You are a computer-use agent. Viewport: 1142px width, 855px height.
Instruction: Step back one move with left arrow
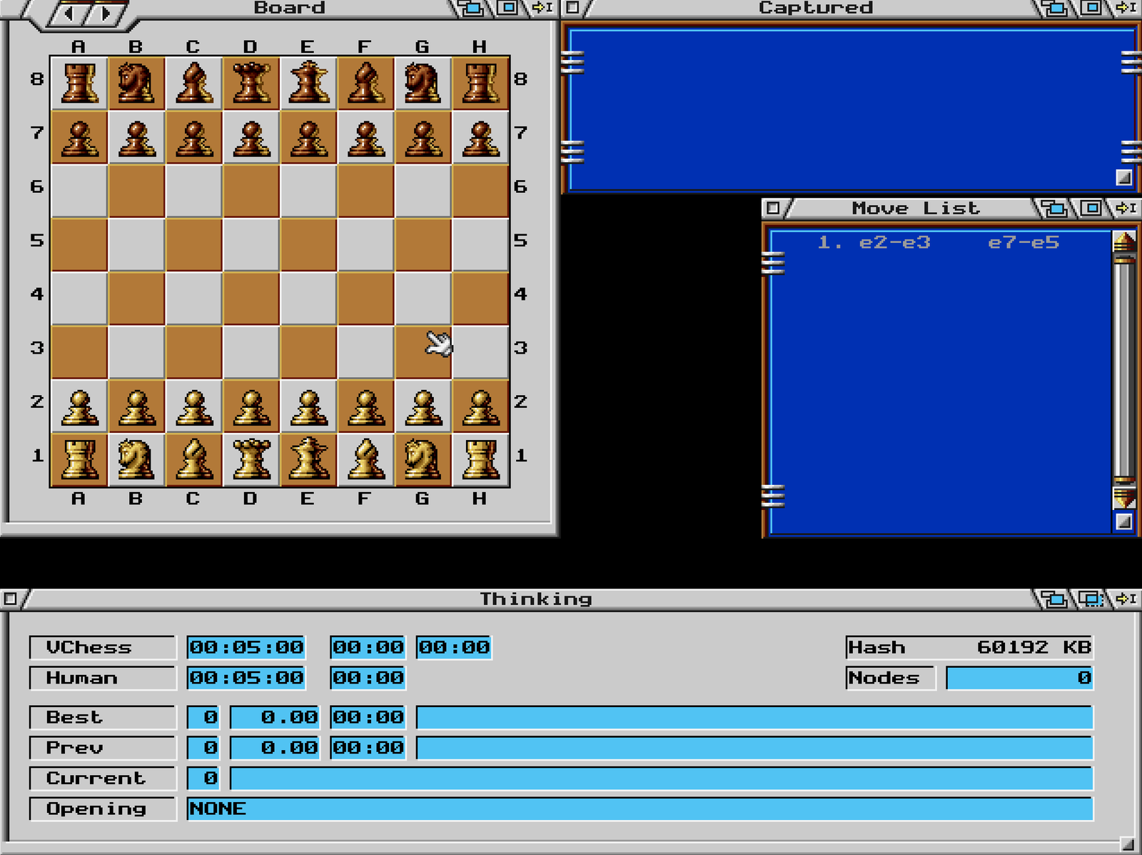(x=70, y=12)
